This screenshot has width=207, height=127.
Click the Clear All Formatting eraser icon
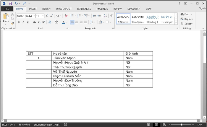[x=66, y=16]
